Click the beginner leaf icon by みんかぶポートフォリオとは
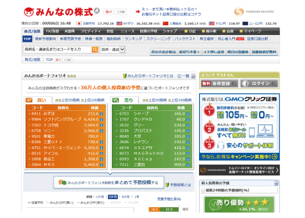This screenshot has height=218, width=305. pyautogui.click(x=125, y=76)
